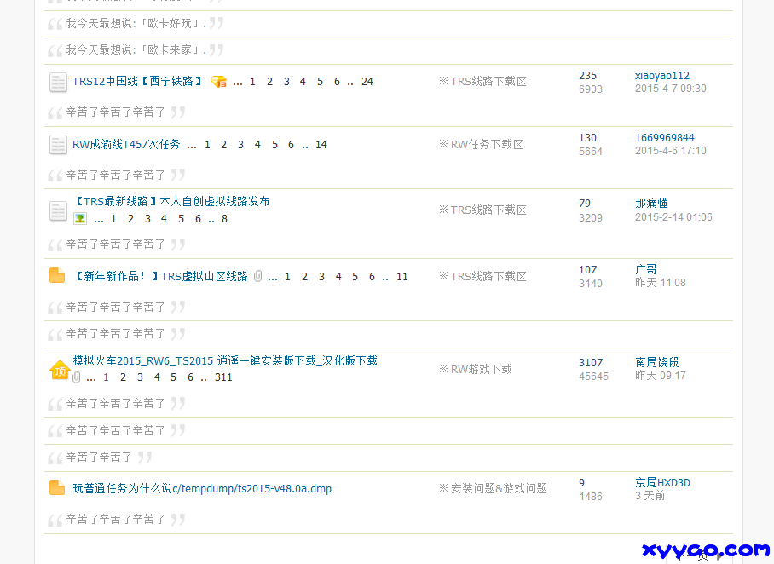Click the document icon beside RW成渝线T457次任务

(x=57, y=144)
